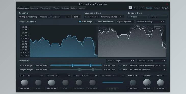The image size is (186, 94).
Task: Open the Low-Level Makeup dropdown
Action: coord(152,61)
